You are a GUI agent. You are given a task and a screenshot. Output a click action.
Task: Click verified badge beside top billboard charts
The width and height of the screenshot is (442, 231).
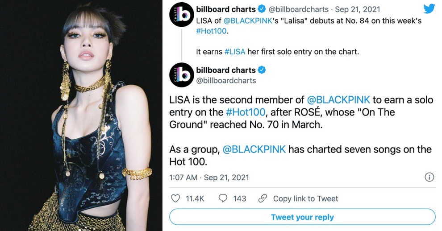pos(262,9)
